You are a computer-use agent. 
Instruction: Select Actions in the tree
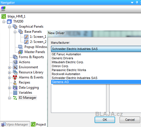click(24, 62)
